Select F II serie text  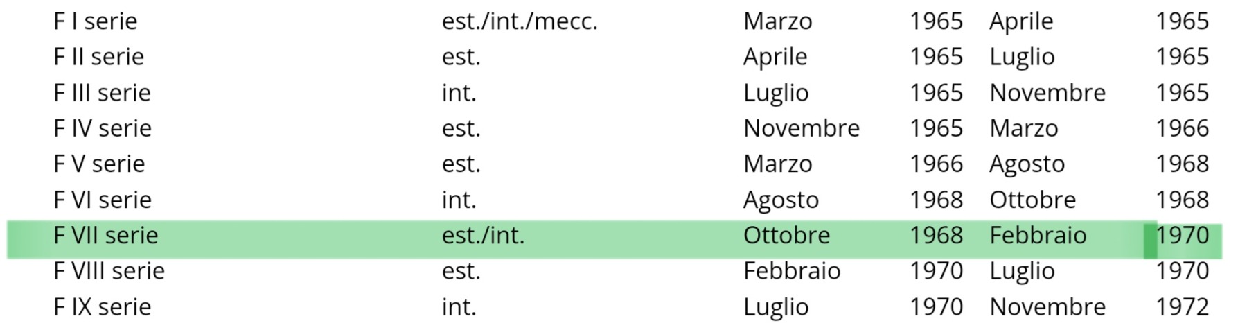99,57
